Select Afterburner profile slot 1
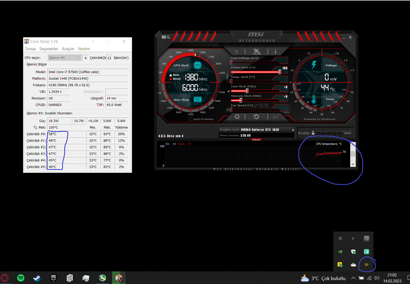Screen dimensions: 410x284 (x=318, y=133)
